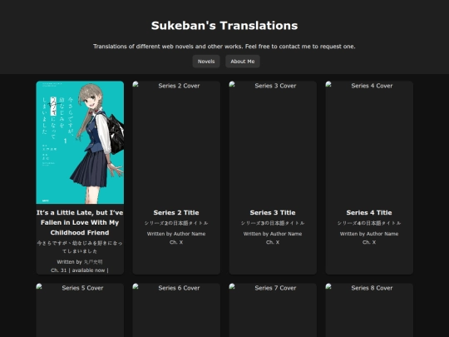Open the Series 4 Title link
Image resolution: width=449 pixels, height=337 pixels.
point(369,213)
